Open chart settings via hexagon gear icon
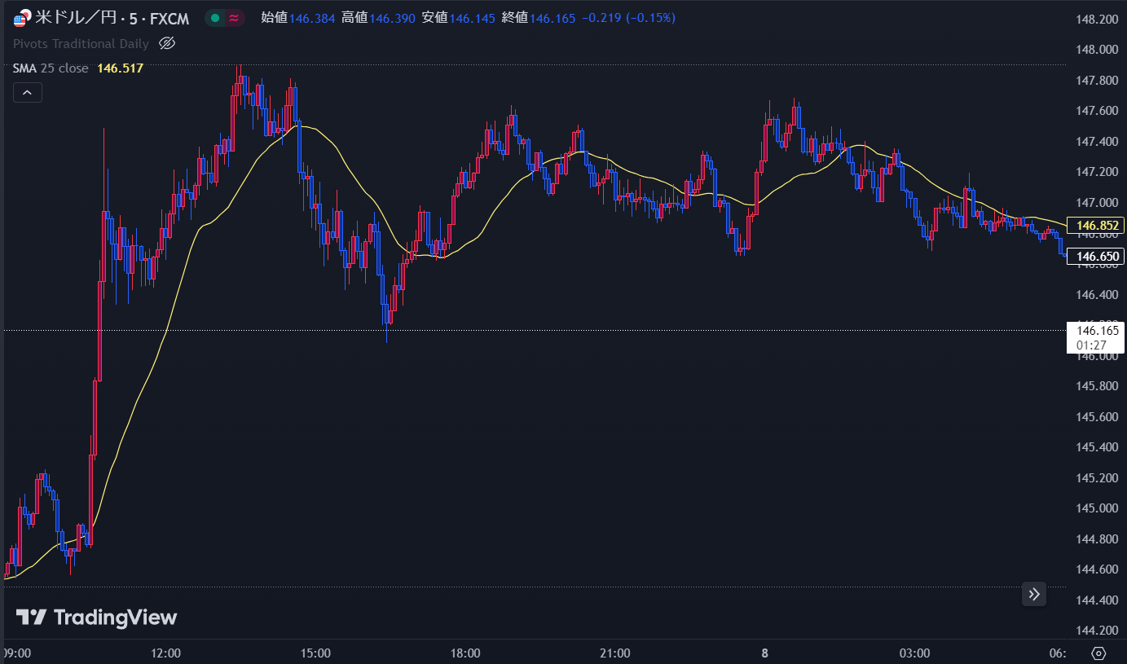 tap(1098, 653)
